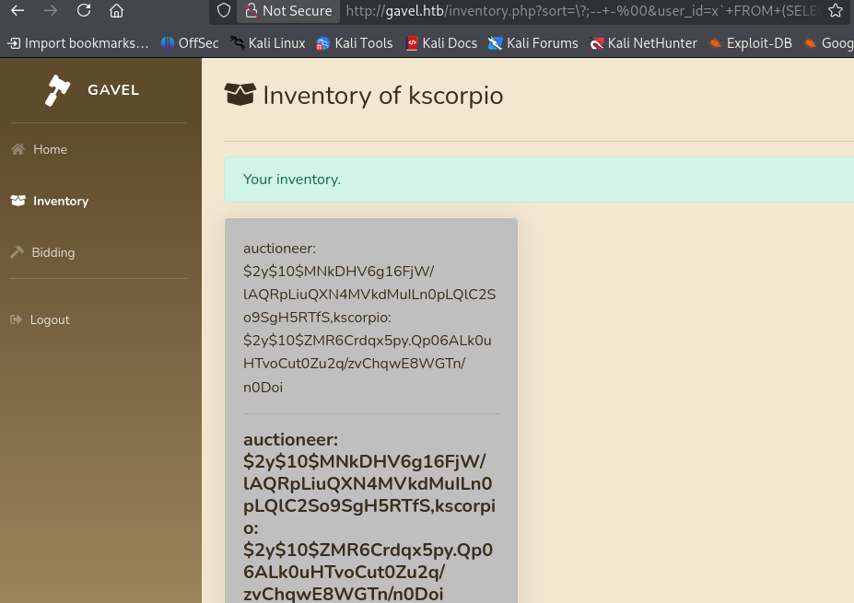Open the Kali Tools bookmark
The height and width of the screenshot is (603, 854).
[x=354, y=43]
